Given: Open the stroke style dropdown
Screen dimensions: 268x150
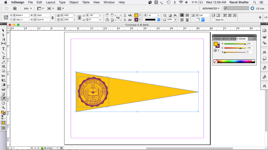Looking at the screenshot, I should point(152,20).
